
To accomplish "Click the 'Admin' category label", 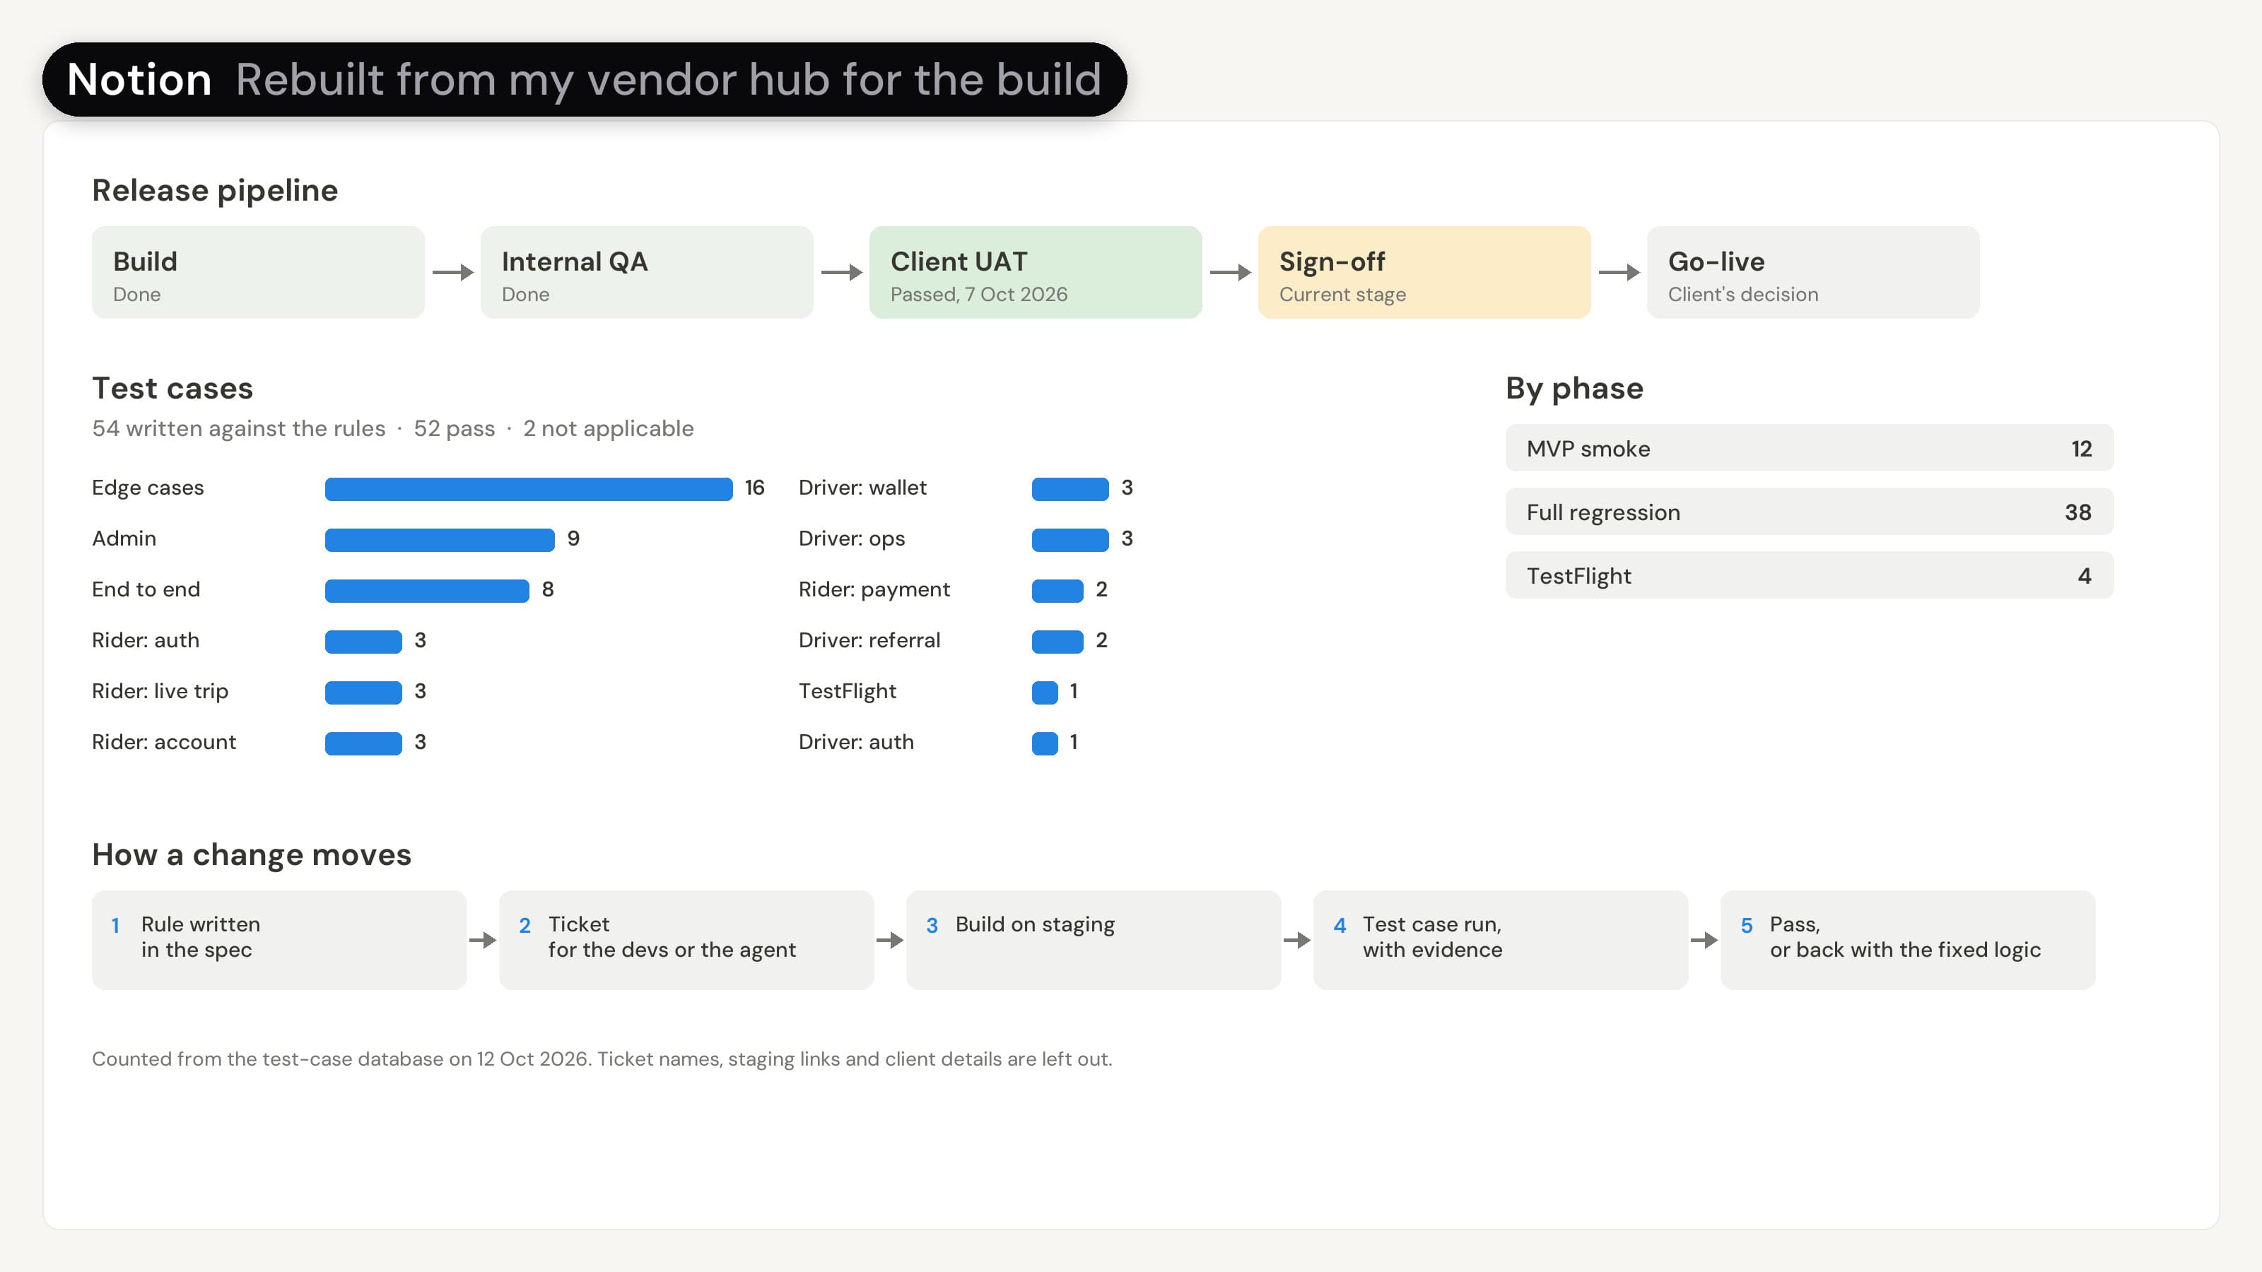I will (x=124, y=539).
